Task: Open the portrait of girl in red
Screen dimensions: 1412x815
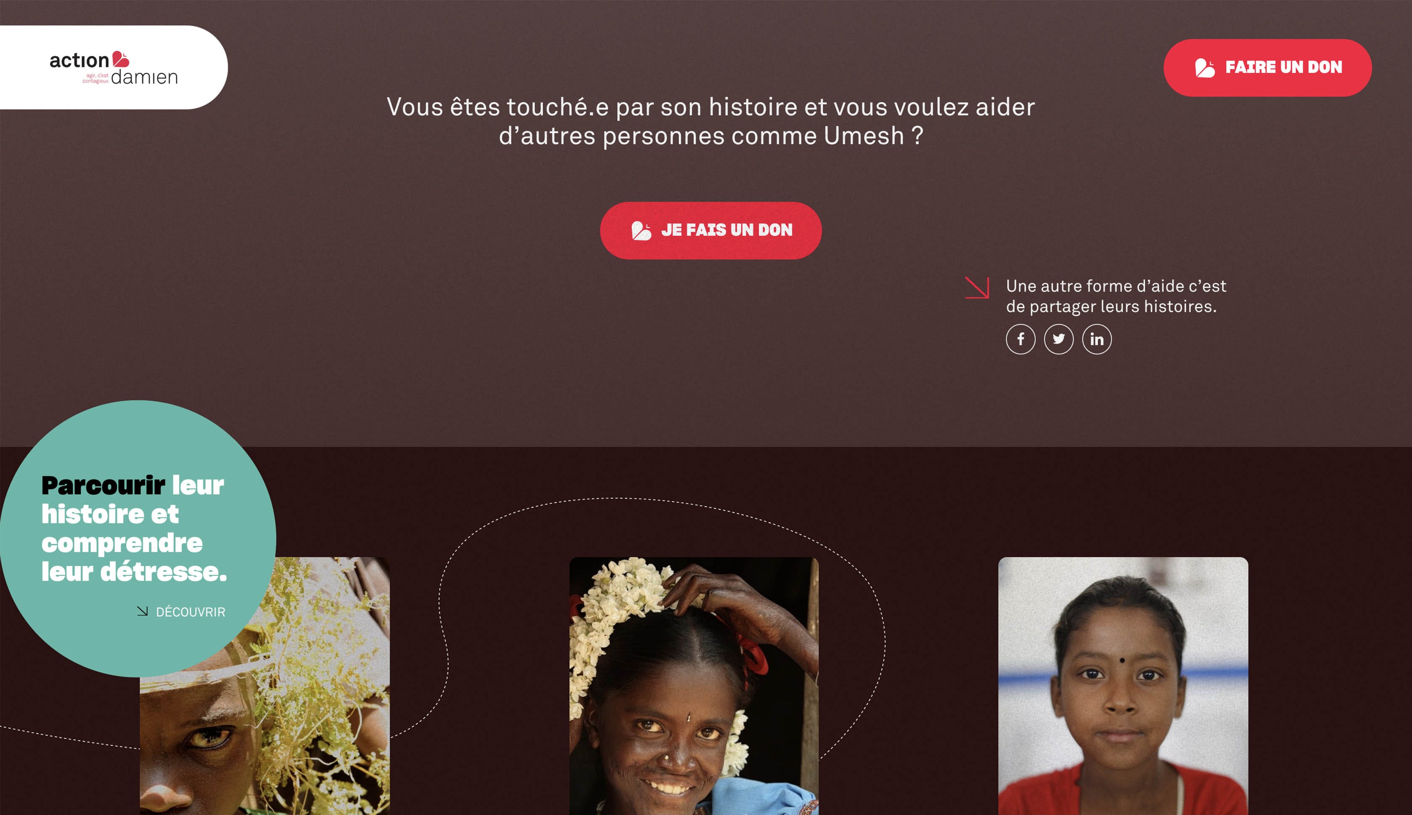Action: click(x=1123, y=686)
